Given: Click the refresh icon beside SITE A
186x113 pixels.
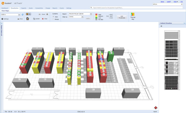Looking at the screenshot, I should (x=23, y=15).
